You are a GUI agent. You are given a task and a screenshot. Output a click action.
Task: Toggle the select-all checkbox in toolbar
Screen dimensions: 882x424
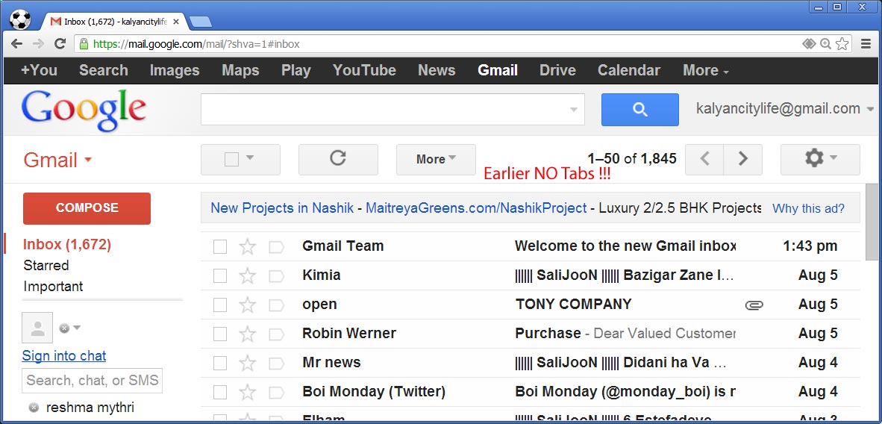(x=232, y=159)
